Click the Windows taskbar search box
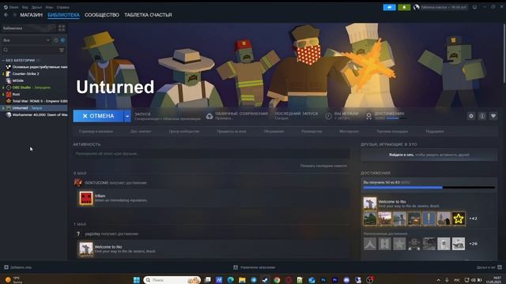This screenshot has width=506, height=284. (172, 280)
